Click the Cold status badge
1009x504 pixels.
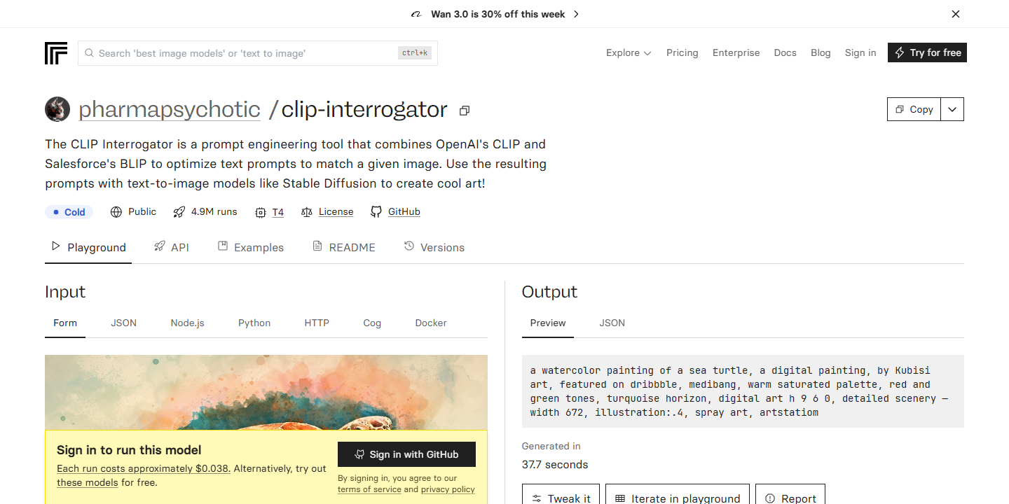[x=69, y=212]
